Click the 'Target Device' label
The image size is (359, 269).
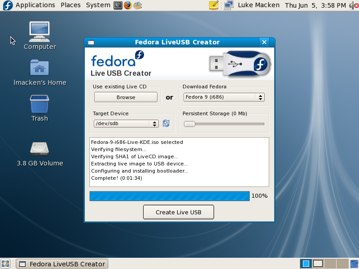click(x=110, y=113)
